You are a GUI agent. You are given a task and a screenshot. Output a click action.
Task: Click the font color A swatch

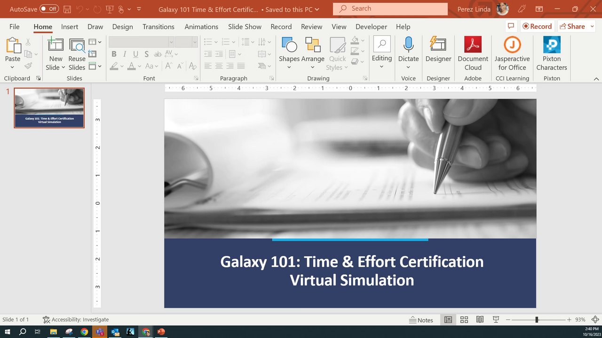[x=132, y=66]
